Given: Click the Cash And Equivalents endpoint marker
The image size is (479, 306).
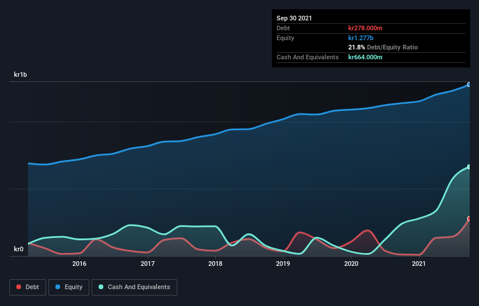Looking at the screenshot, I should (x=469, y=167).
